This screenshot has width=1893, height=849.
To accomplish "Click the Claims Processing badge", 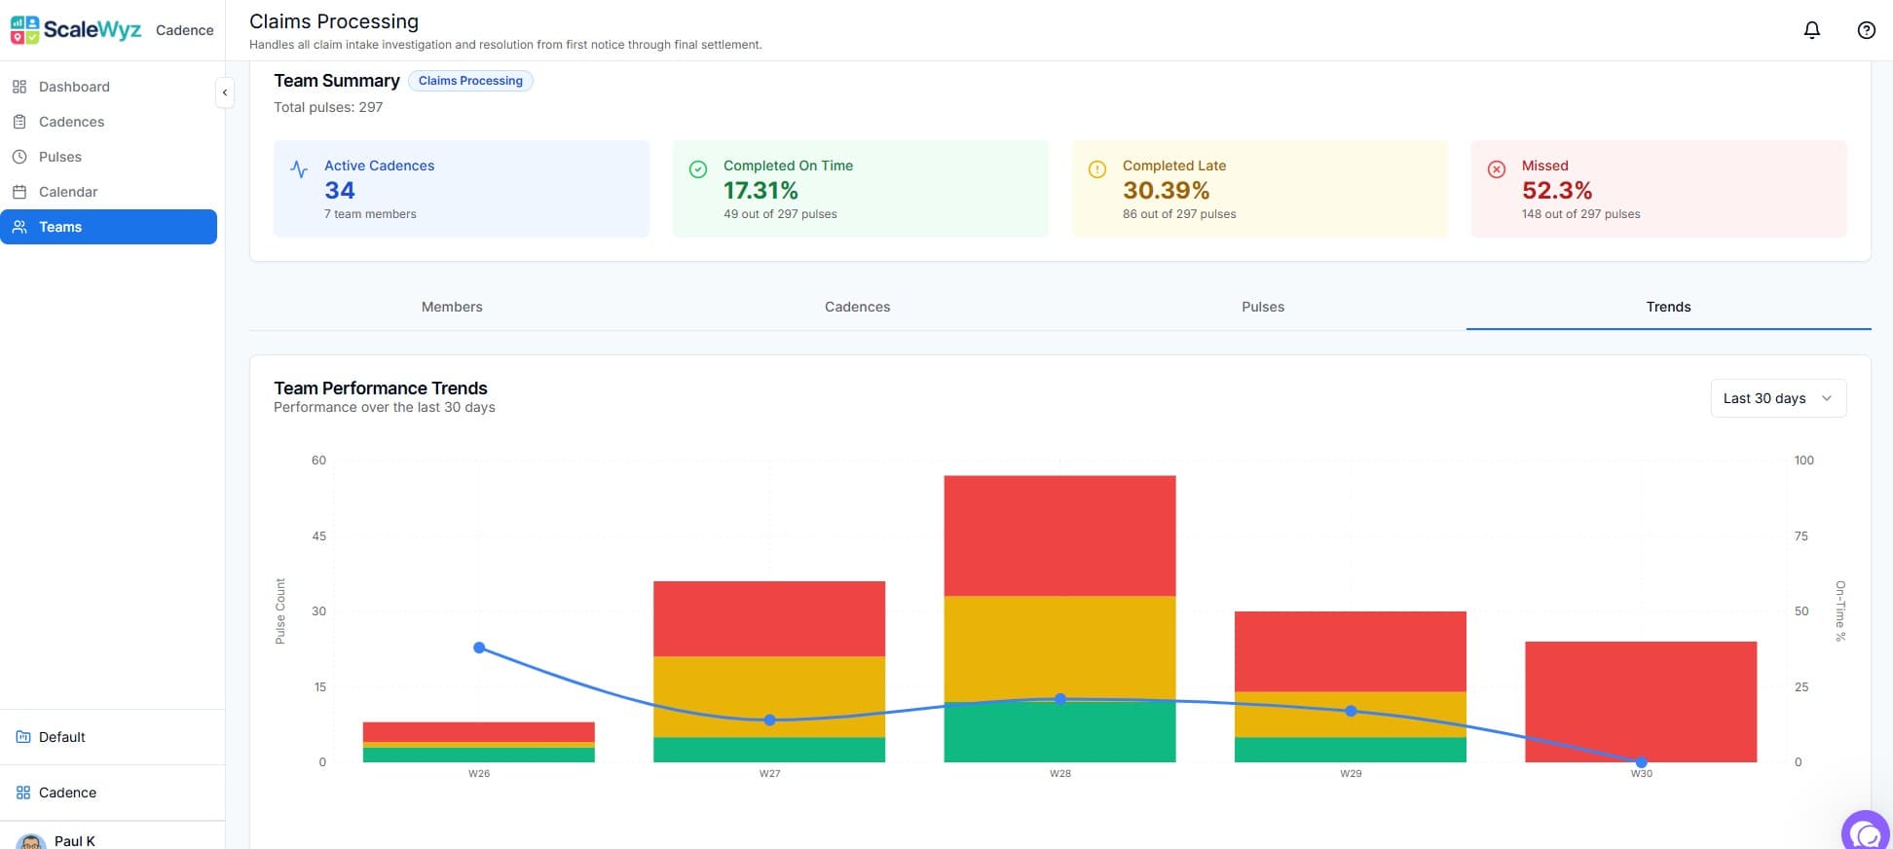I will [470, 81].
